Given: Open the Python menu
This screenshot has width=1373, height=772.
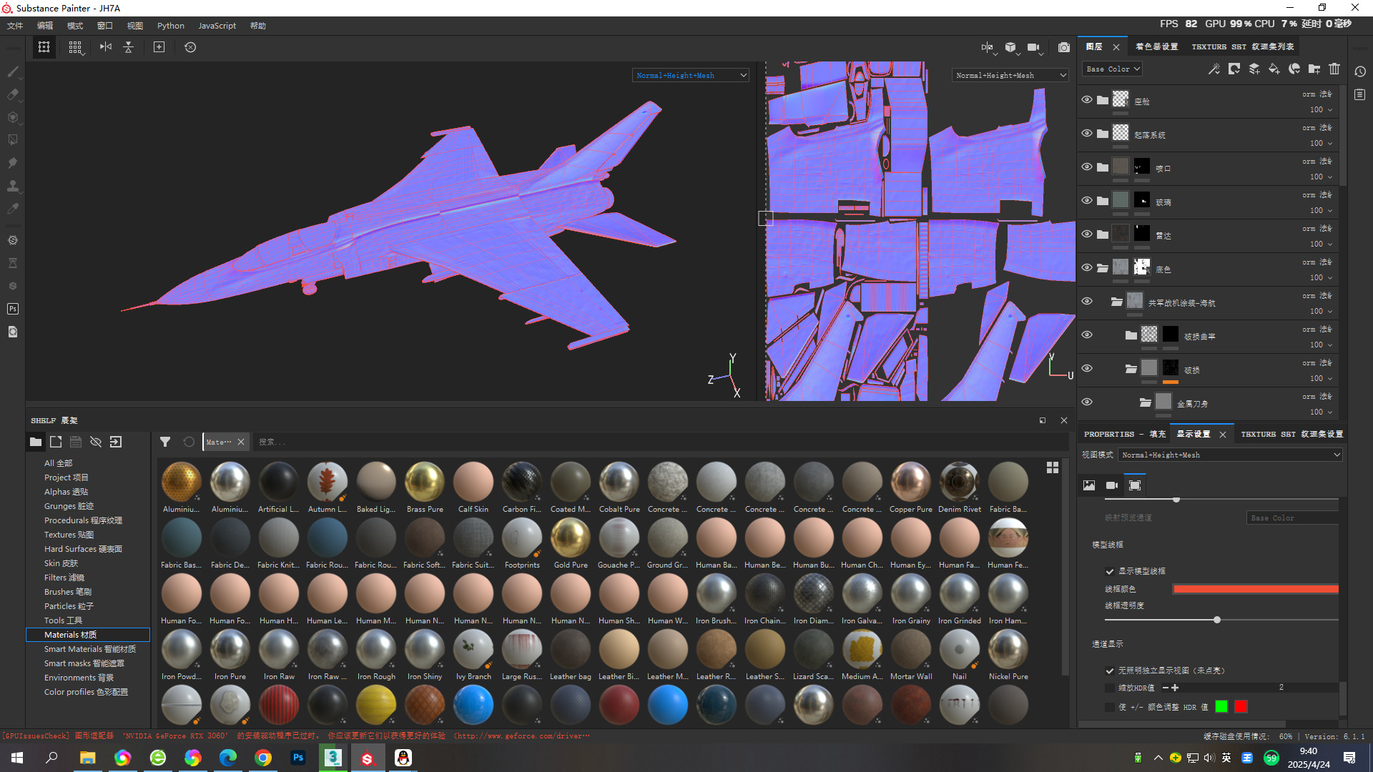Looking at the screenshot, I should (170, 26).
